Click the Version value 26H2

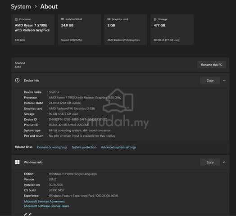[52, 179]
